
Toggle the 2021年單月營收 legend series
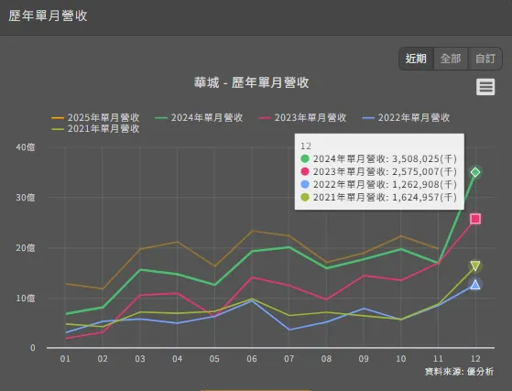tap(95, 128)
